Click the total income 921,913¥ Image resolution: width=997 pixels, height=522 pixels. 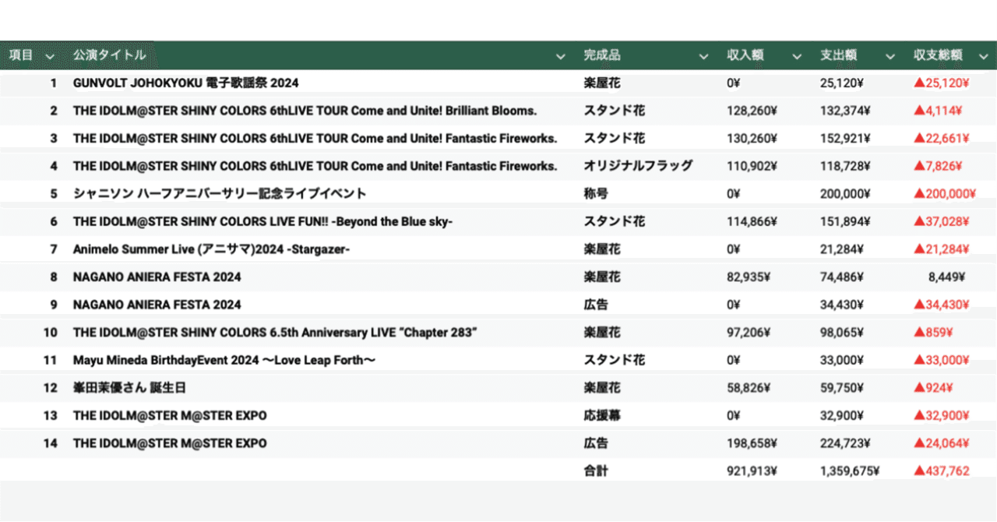click(752, 471)
